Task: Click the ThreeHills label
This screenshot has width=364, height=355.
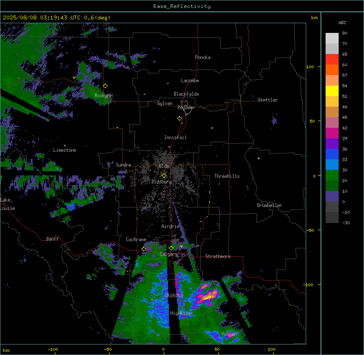Action: (x=227, y=176)
